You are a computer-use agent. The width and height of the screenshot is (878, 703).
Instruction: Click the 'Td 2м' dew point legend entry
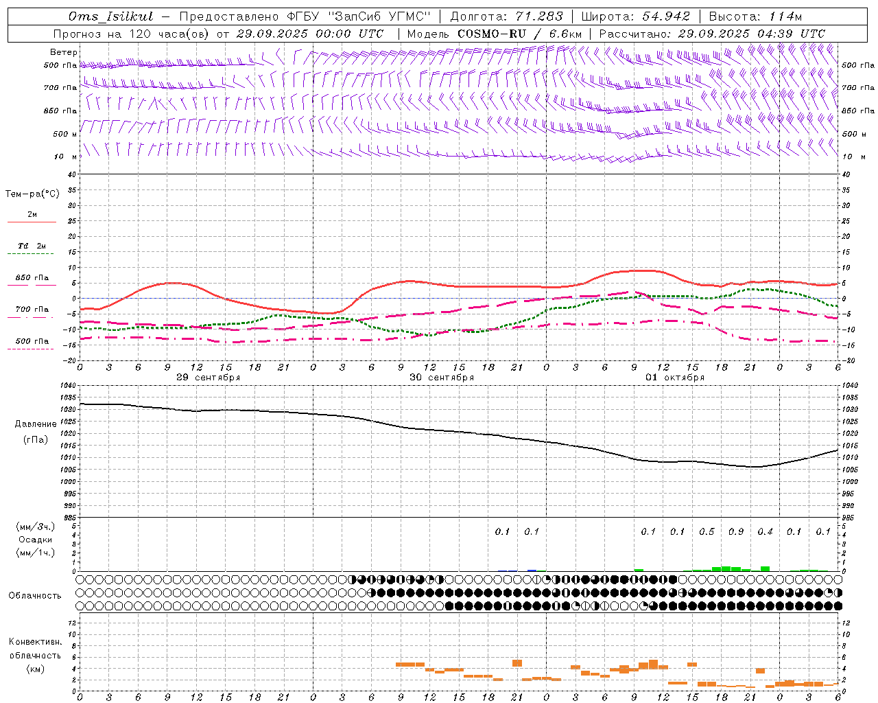32,246
